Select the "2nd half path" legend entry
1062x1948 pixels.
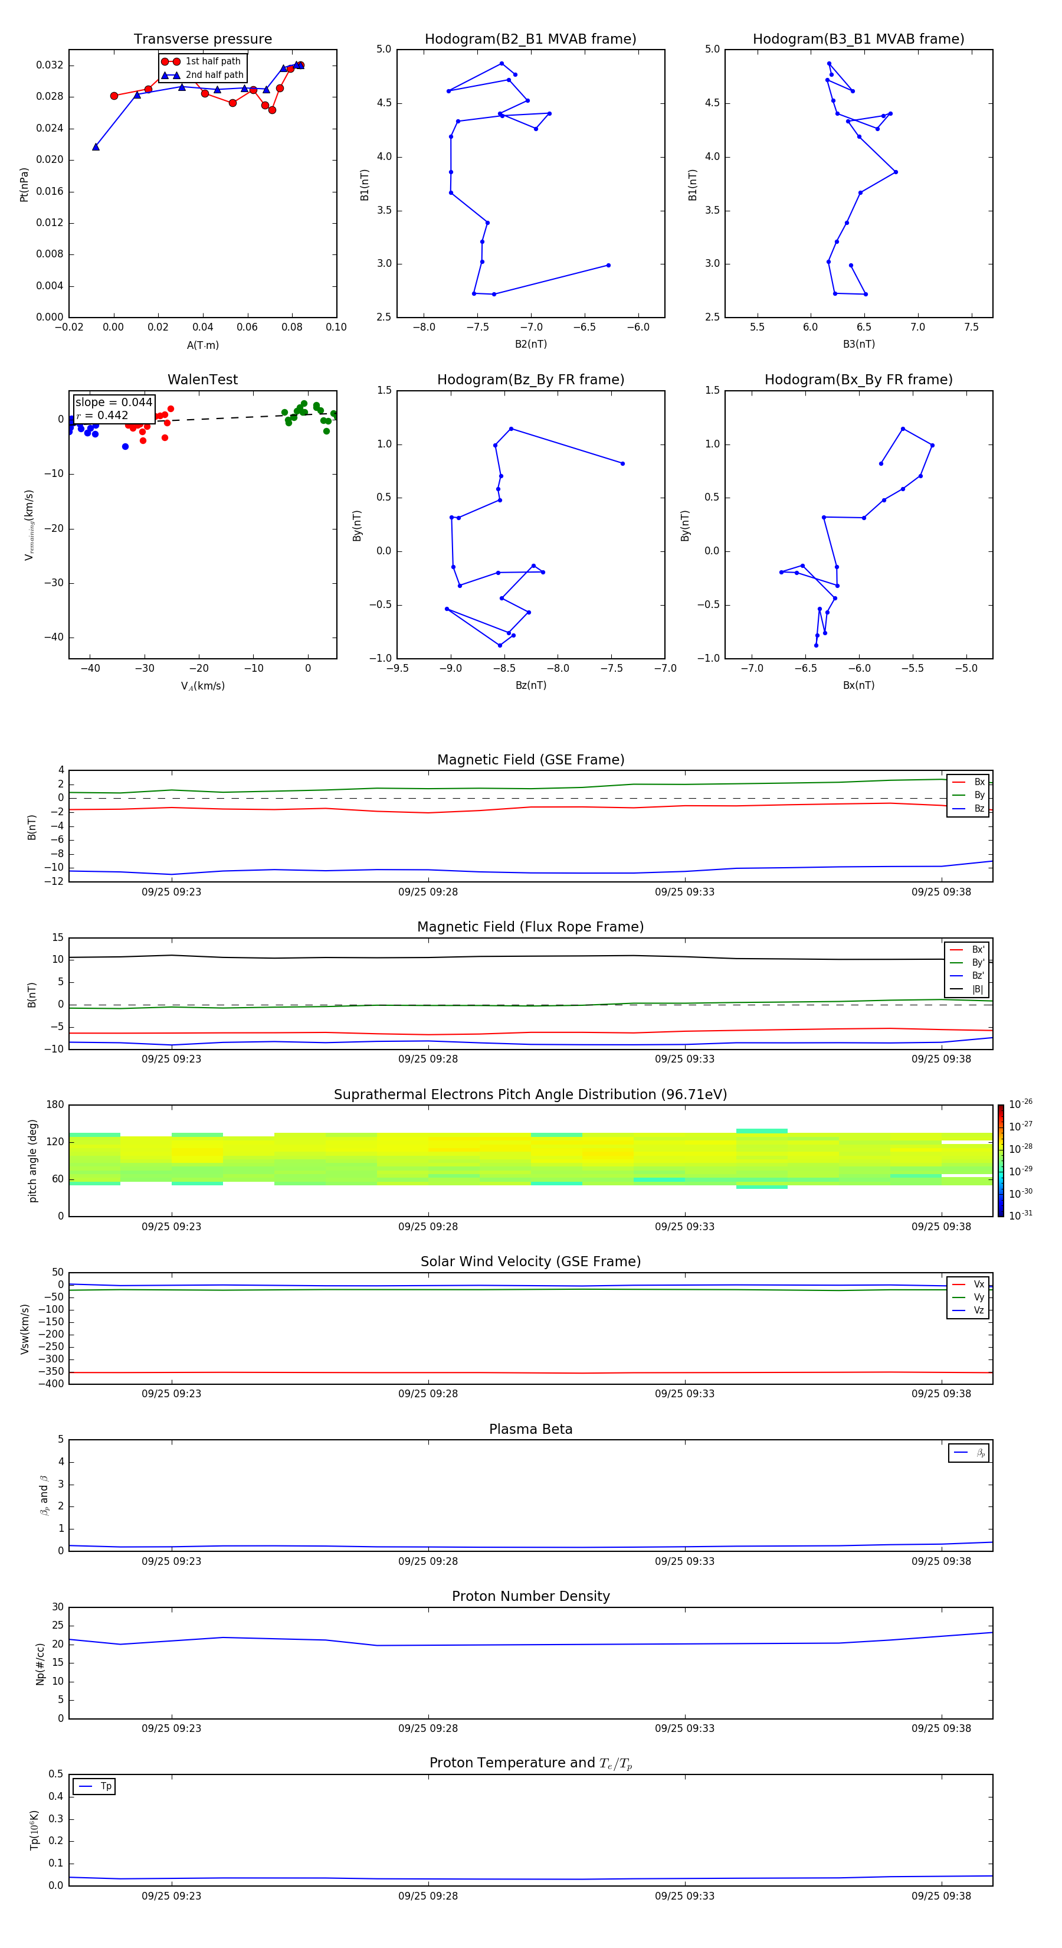(201, 75)
